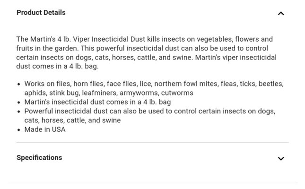Click the 'fruits in the garden' paragraph line
The image size is (305, 189).
pos(142,48)
